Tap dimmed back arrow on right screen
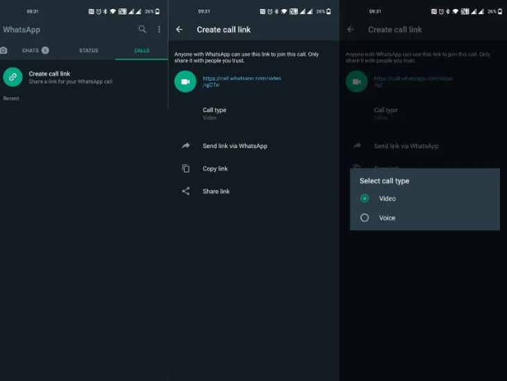 (x=351, y=29)
